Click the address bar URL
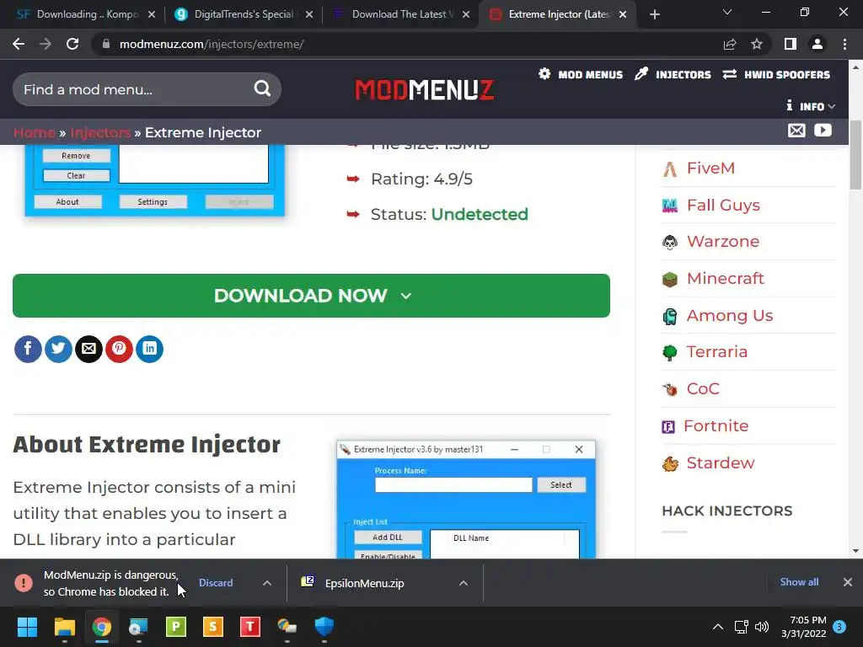Image resolution: width=863 pixels, height=647 pixels. click(x=212, y=44)
